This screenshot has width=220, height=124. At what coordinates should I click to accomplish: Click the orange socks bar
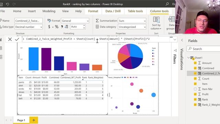tap(97, 68)
